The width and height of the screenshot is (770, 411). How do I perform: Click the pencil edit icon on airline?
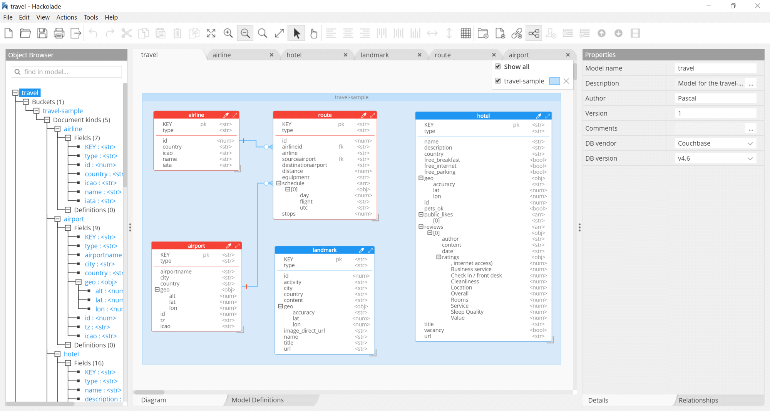226,115
